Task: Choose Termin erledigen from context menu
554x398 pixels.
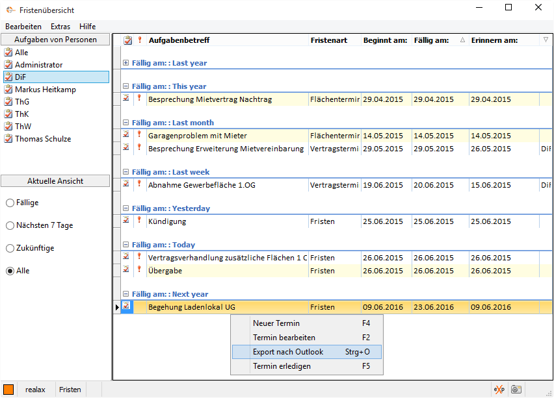Action: (307, 366)
